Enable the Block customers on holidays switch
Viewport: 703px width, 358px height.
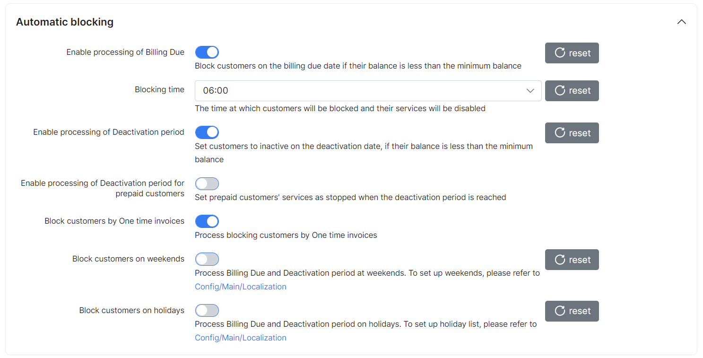coord(207,310)
